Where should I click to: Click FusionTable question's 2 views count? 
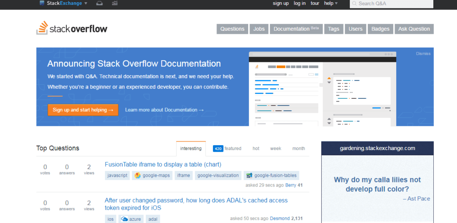89,169
